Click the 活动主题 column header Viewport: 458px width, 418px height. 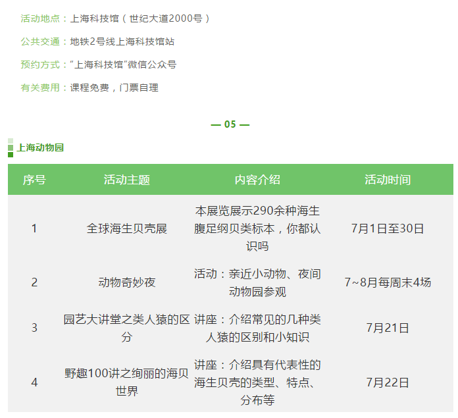[x=127, y=180]
